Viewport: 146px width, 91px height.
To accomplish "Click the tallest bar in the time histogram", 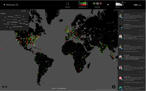I will point(116,4).
